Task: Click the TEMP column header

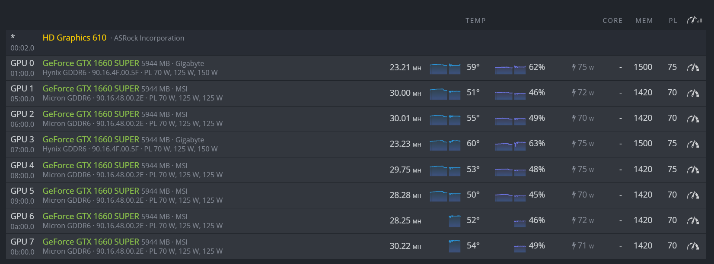Action: (x=475, y=21)
